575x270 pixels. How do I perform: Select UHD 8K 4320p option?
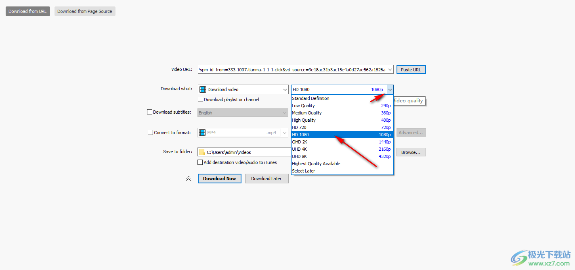pos(342,156)
